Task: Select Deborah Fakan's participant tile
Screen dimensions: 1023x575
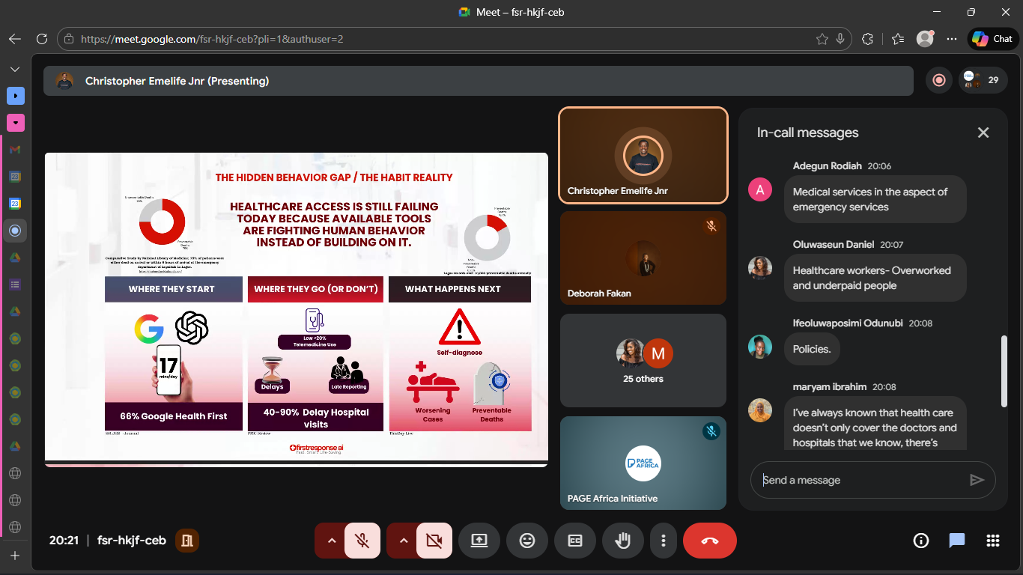Action: pos(643,258)
